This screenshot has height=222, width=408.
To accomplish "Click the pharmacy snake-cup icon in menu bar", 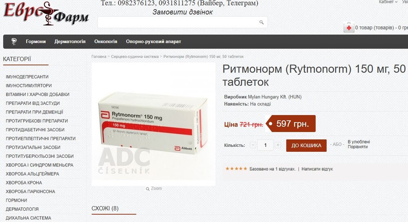I will (14, 41).
